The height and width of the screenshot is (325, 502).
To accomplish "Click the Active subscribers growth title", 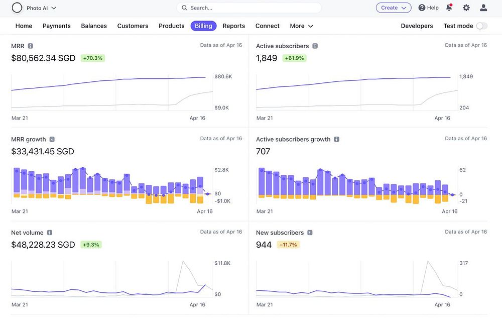I will tap(293, 139).
